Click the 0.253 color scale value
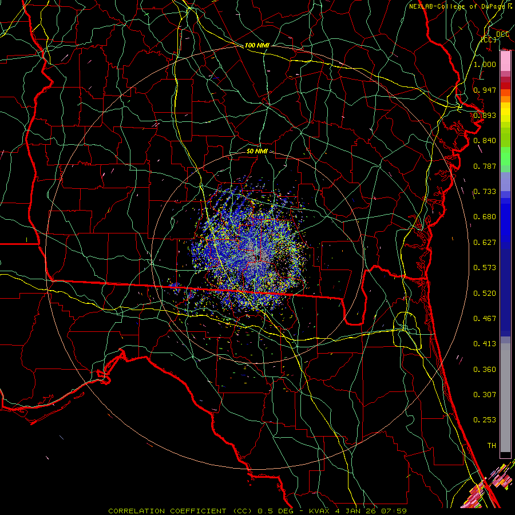This screenshot has width=515, height=515. 485,420
